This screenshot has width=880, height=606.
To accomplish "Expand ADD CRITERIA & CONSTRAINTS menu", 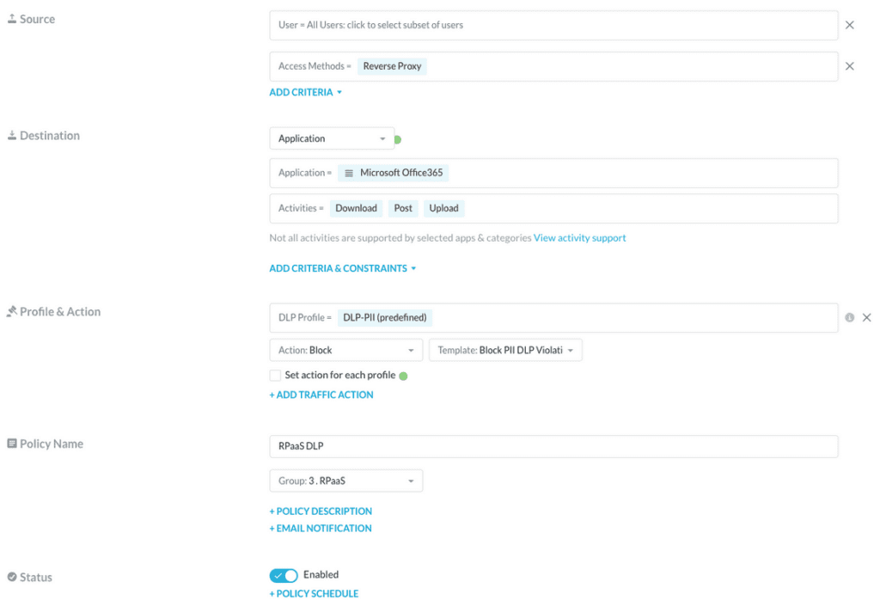I will pyautogui.click(x=342, y=268).
